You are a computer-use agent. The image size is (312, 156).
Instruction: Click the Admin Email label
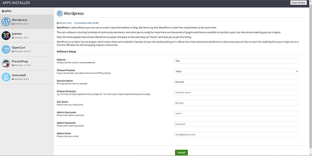(x=64, y=133)
